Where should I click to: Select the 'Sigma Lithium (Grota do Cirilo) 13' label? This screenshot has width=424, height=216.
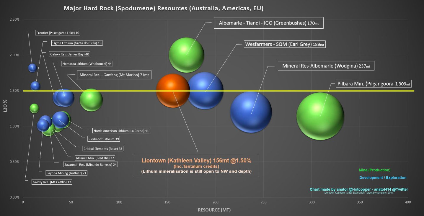pos(77,43)
